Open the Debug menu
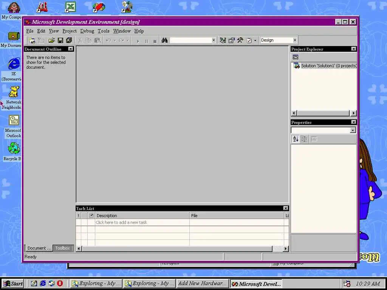The height and width of the screenshot is (290, 387). 87,31
